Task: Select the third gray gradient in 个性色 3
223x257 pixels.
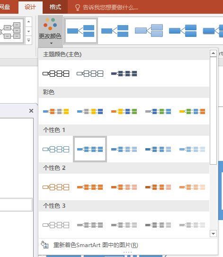Action: tap(124, 225)
